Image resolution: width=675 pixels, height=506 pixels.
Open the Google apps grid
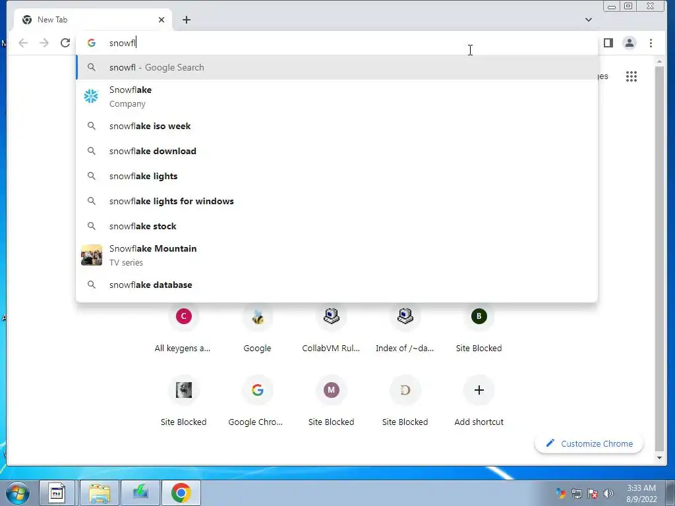(x=631, y=76)
